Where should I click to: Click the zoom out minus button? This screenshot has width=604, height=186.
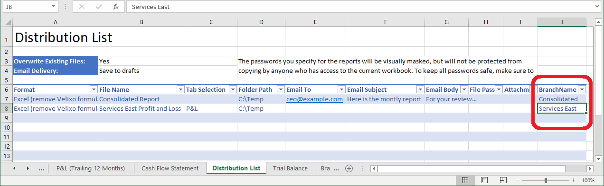click(x=518, y=180)
